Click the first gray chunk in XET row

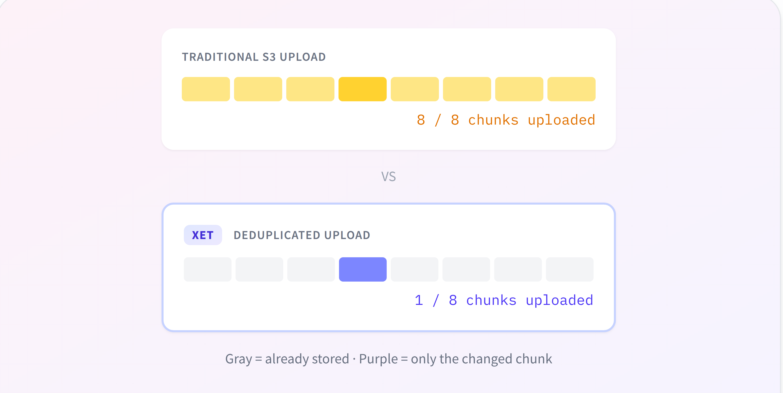coord(207,269)
